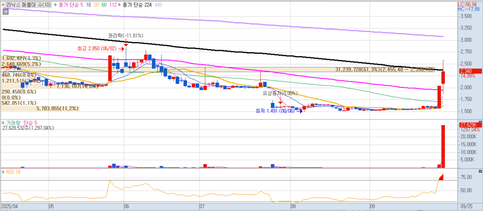Click the 1,500 price axis level
483x211 pixels.
click(466, 111)
